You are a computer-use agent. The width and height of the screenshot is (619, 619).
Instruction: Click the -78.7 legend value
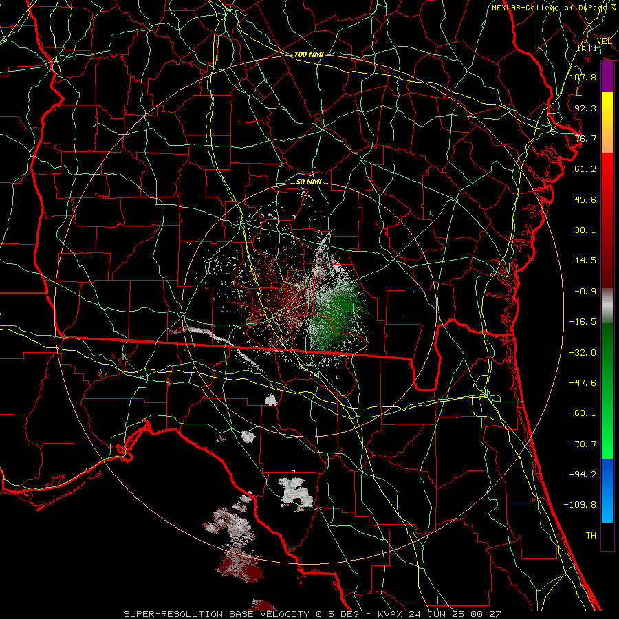click(583, 444)
